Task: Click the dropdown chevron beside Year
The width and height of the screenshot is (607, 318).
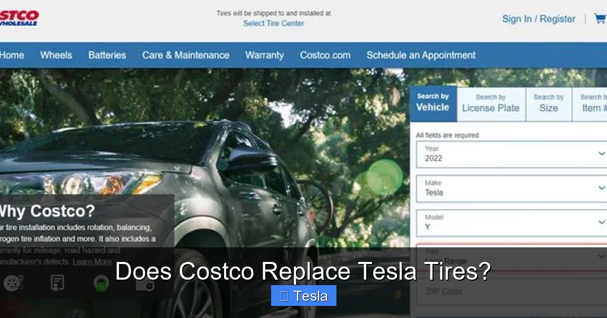Action: click(602, 154)
